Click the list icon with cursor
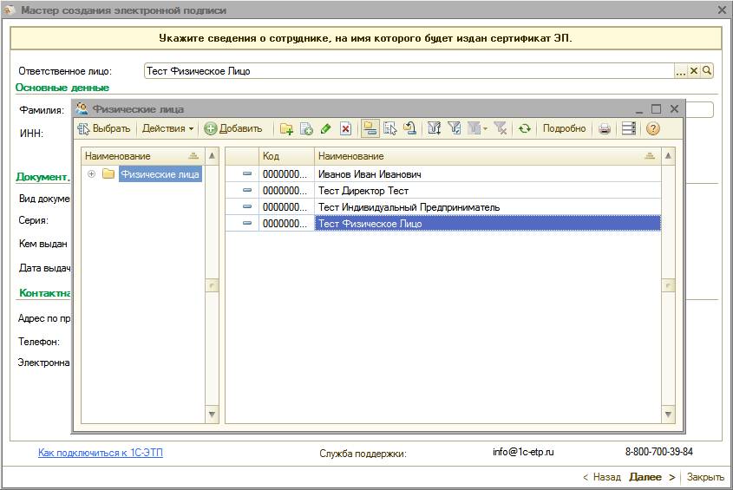The image size is (733, 490). [389, 128]
